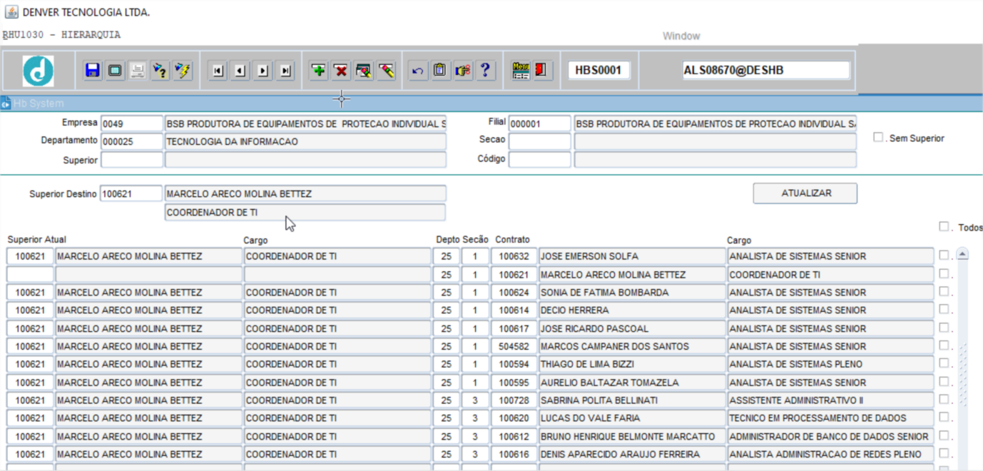Screen dimensions: 983x471
Task: Click cargo ANALISTA DE SISTEMAS PLENO
Action: [830, 364]
